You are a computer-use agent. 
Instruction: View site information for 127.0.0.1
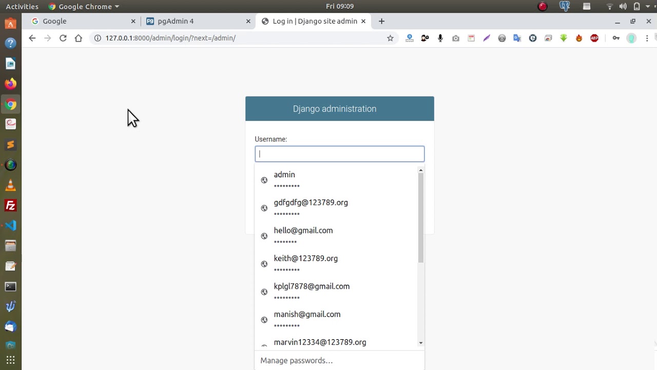[x=98, y=38]
